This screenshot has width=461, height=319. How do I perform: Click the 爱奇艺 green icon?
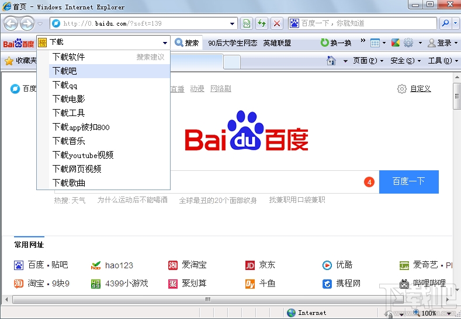pyautogui.click(x=404, y=265)
